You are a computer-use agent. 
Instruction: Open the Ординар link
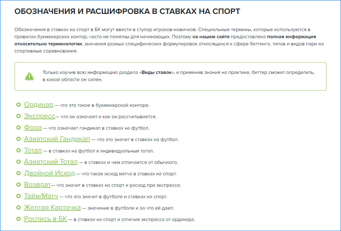click(38, 105)
